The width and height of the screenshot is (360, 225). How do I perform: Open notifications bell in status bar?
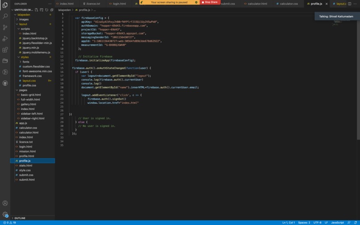point(355,223)
